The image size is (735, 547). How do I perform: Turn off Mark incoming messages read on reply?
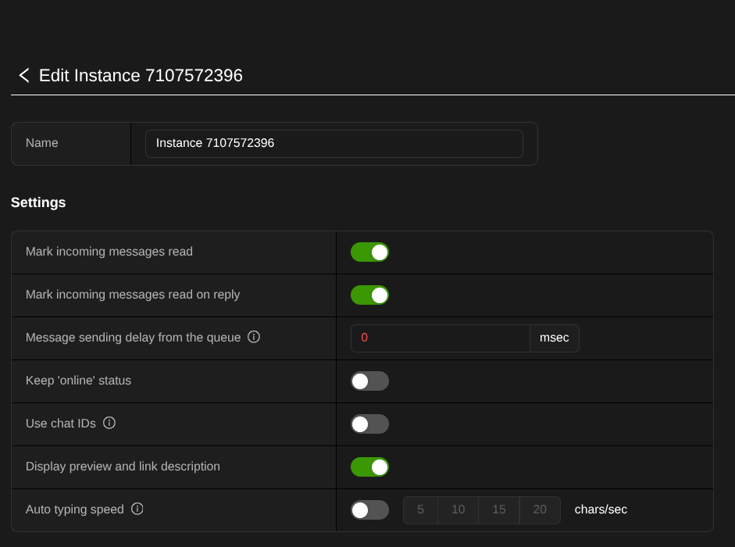point(370,295)
